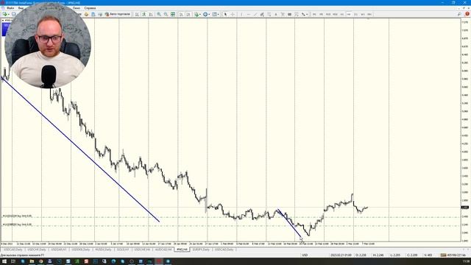This screenshot has height=265, width=471.
Task: Switch timeframe to H1
Action: pyautogui.click(x=341, y=14)
